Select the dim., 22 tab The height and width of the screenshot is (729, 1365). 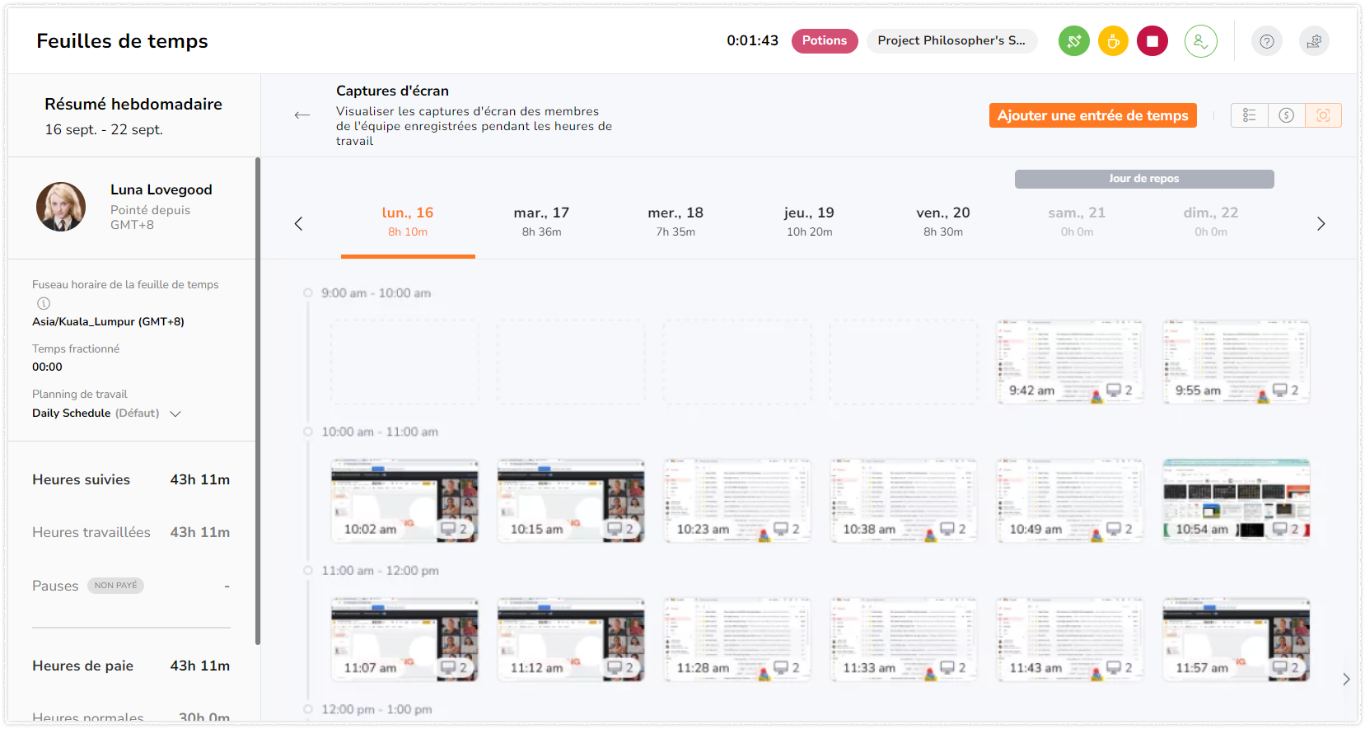1211,222
